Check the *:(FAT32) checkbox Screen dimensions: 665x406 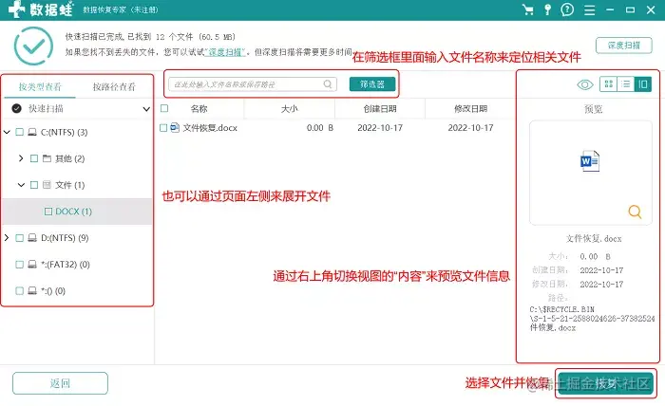tap(20, 265)
